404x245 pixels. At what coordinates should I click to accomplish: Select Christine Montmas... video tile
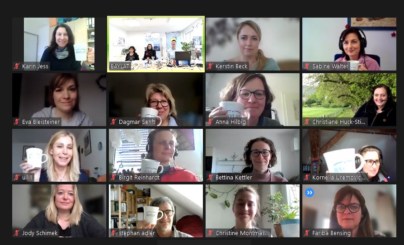pos(253,211)
